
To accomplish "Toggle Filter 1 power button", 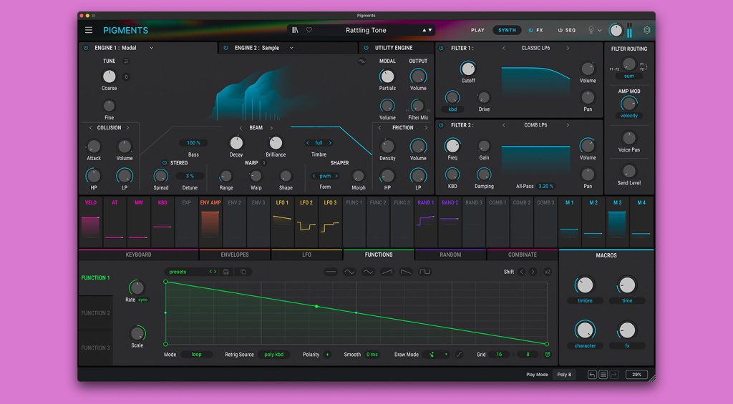I will [441, 48].
